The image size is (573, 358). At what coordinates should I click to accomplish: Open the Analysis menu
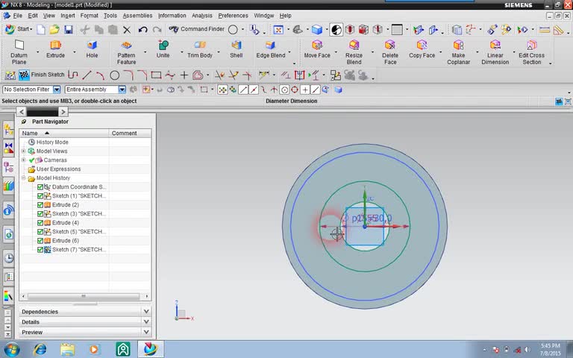tap(201, 16)
